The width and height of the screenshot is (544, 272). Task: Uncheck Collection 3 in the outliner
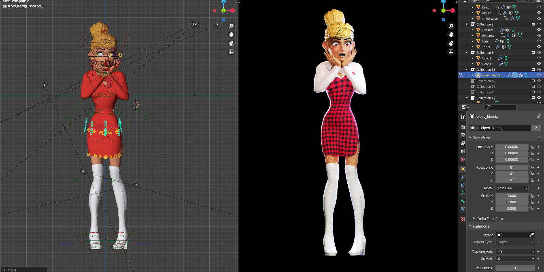pos(533,52)
